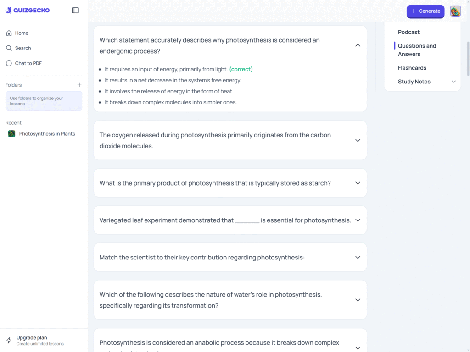Screen dimensions: 470x352
Task: Click 'Create unlimited lessons' subtitle
Action: click(40, 344)
